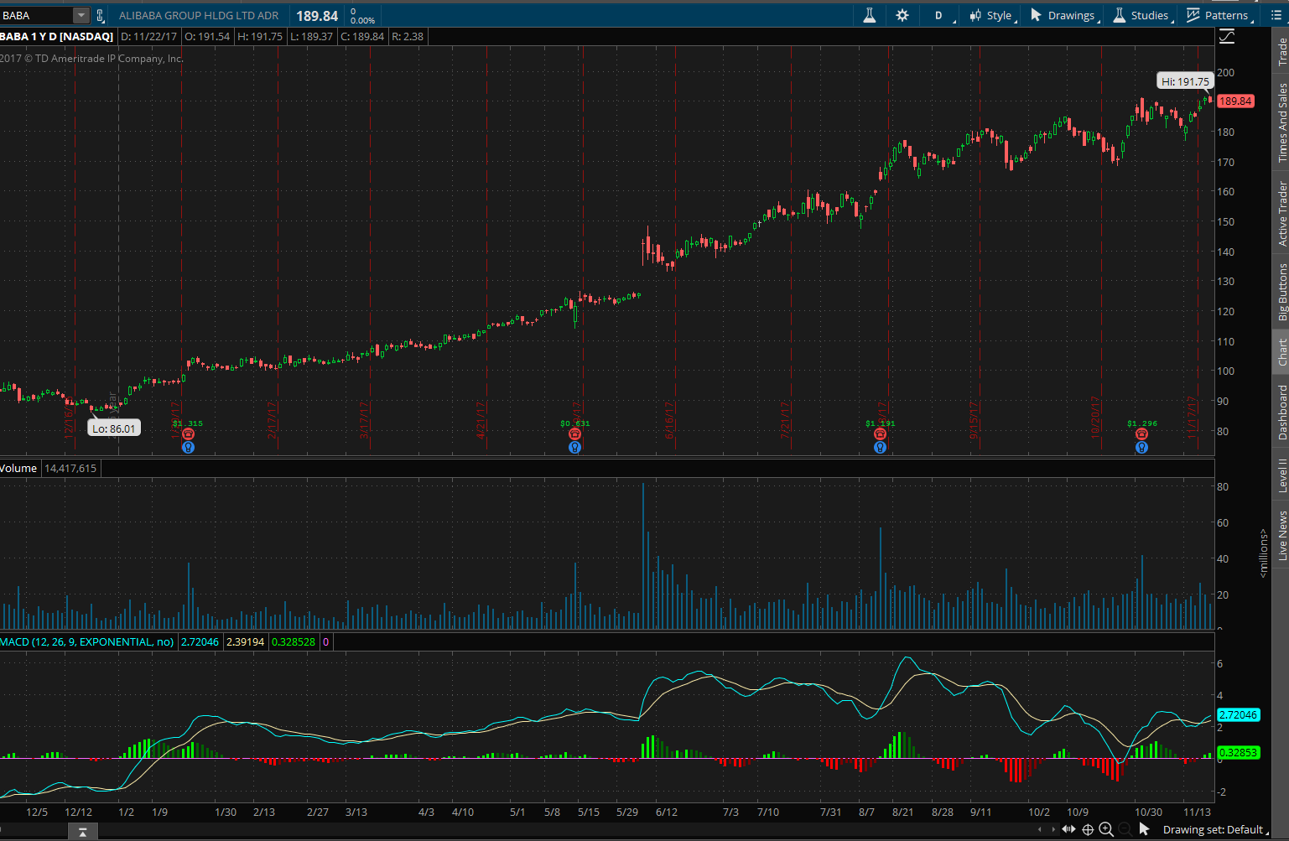
Task: Click the 14,417,615 volume value
Action: [x=70, y=468]
